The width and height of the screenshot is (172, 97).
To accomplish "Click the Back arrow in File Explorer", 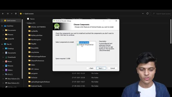I will pyautogui.click(x=3, y=14).
